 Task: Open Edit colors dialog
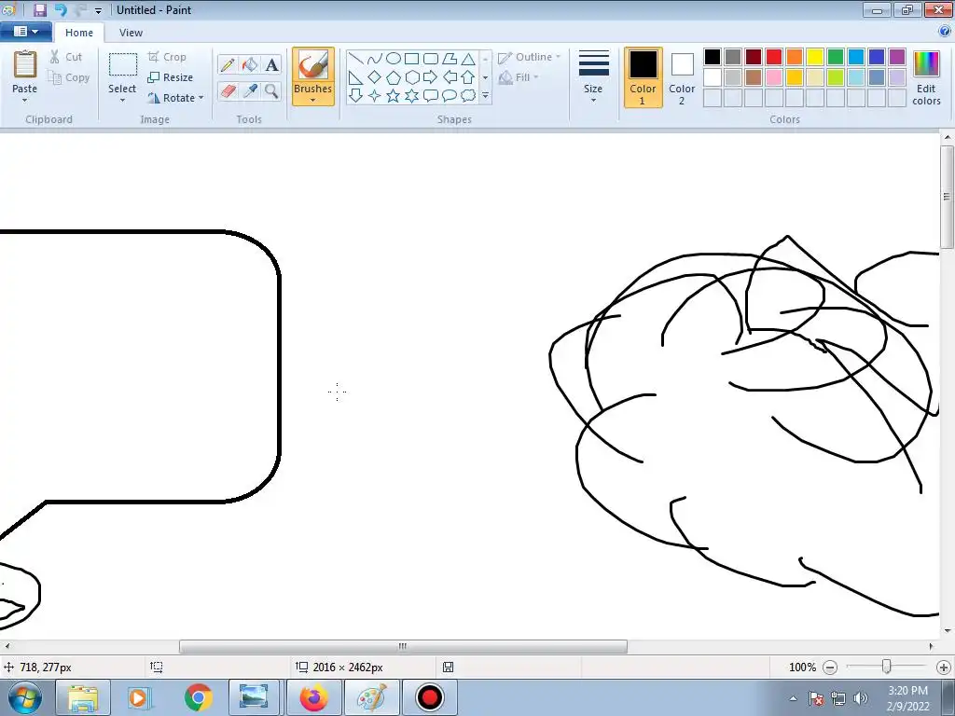926,77
